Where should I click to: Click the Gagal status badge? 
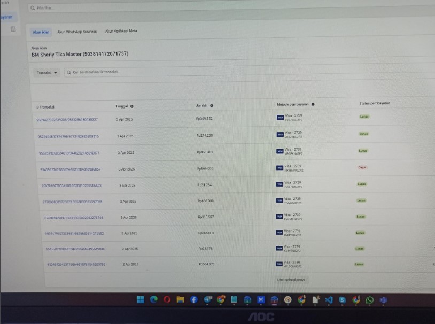coord(362,167)
